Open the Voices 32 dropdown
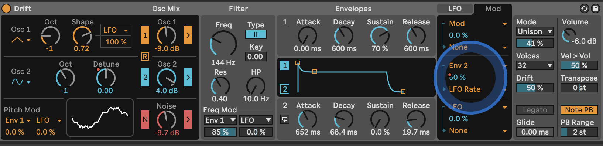603x146 pixels. coord(535,65)
